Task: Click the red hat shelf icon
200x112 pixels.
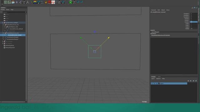Action: pyautogui.click(x=49, y=2)
